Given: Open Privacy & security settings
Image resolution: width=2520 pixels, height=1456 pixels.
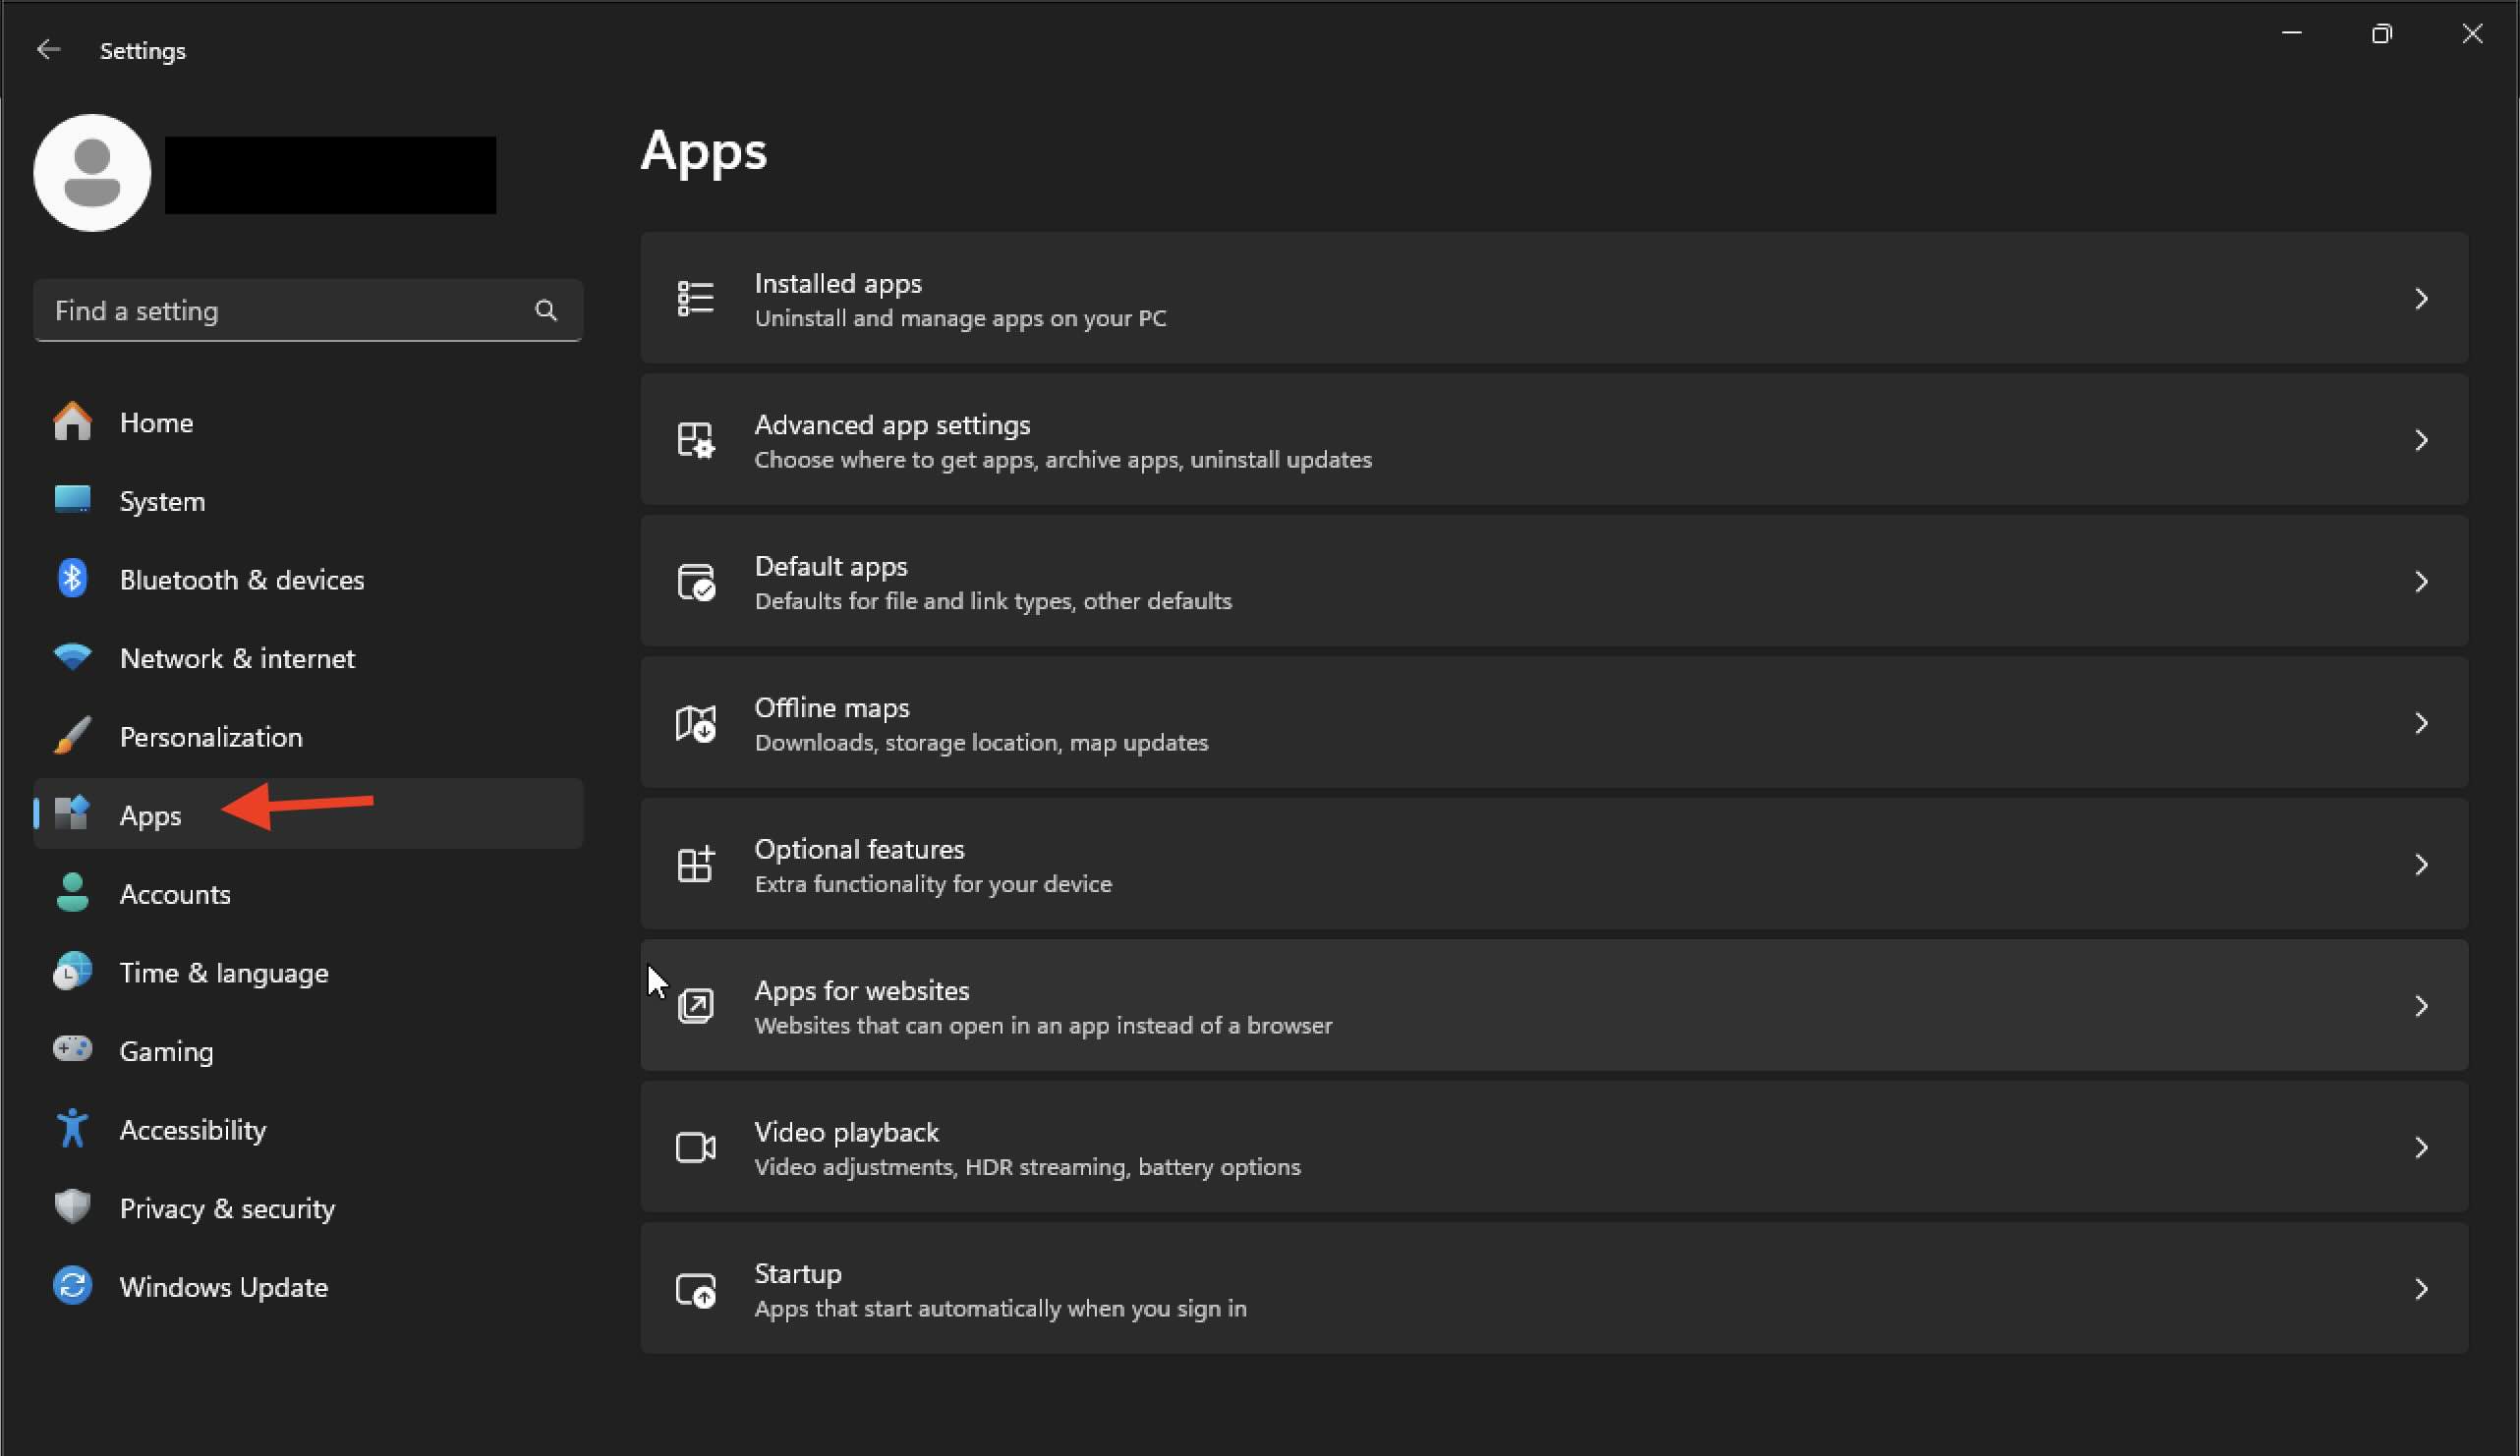Looking at the screenshot, I should [227, 1208].
